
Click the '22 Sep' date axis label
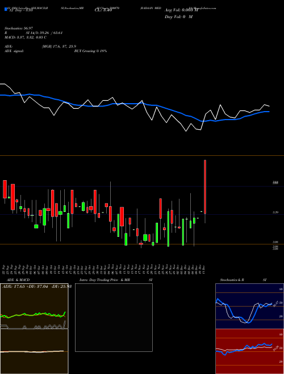(x=5, y=269)
